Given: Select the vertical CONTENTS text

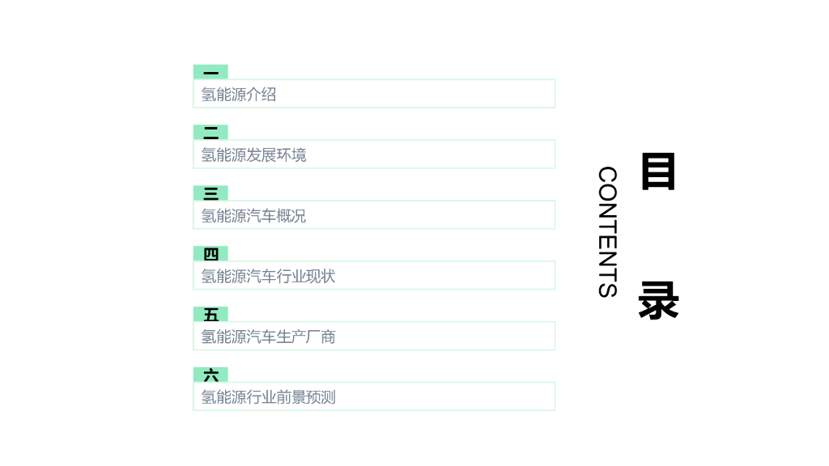Looking at the screenshot, I should coord(607,232).
